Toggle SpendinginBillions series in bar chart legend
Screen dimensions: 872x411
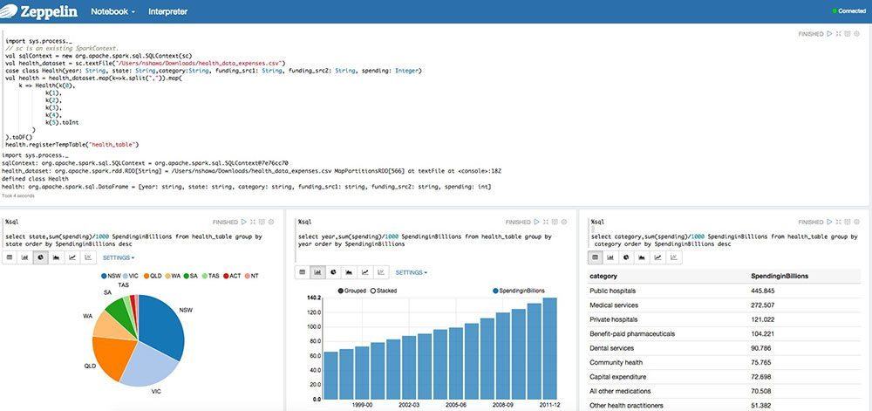click(x=519, y=291)
